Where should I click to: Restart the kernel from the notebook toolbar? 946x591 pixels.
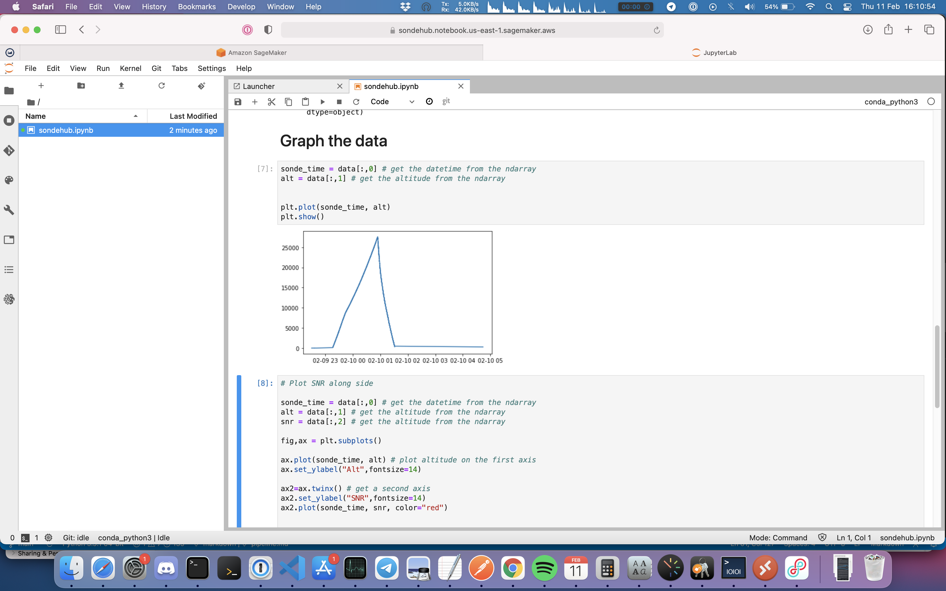(356, 102)
